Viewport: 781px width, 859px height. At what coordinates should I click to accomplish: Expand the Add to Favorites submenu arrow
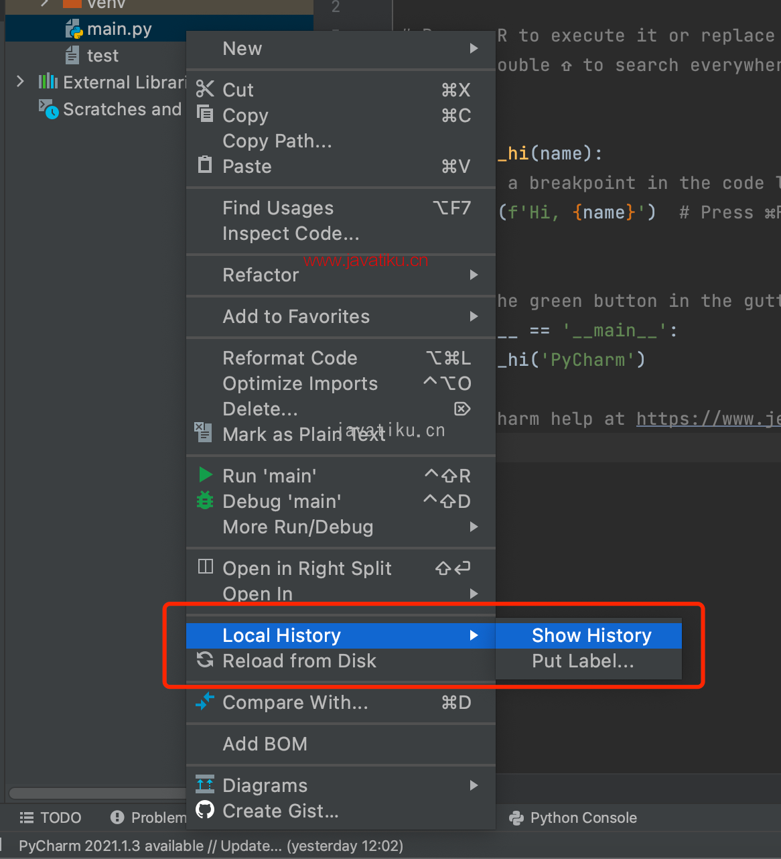474,316
